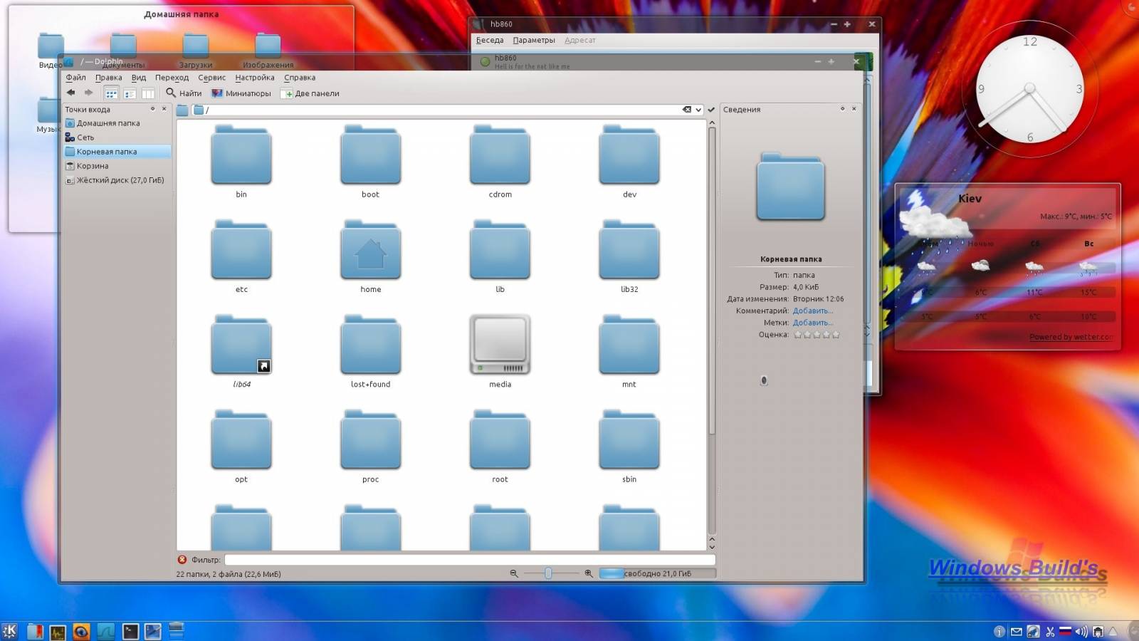Select Корневая папка in places panel
The width and height of the screenshot is (1139, 641).
coord(117,152)
